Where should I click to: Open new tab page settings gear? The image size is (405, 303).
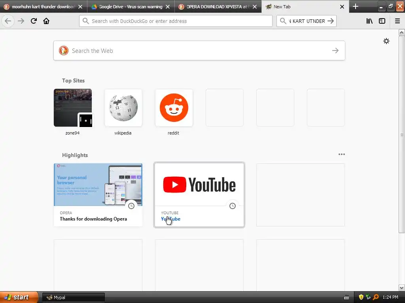click(386, 41)
